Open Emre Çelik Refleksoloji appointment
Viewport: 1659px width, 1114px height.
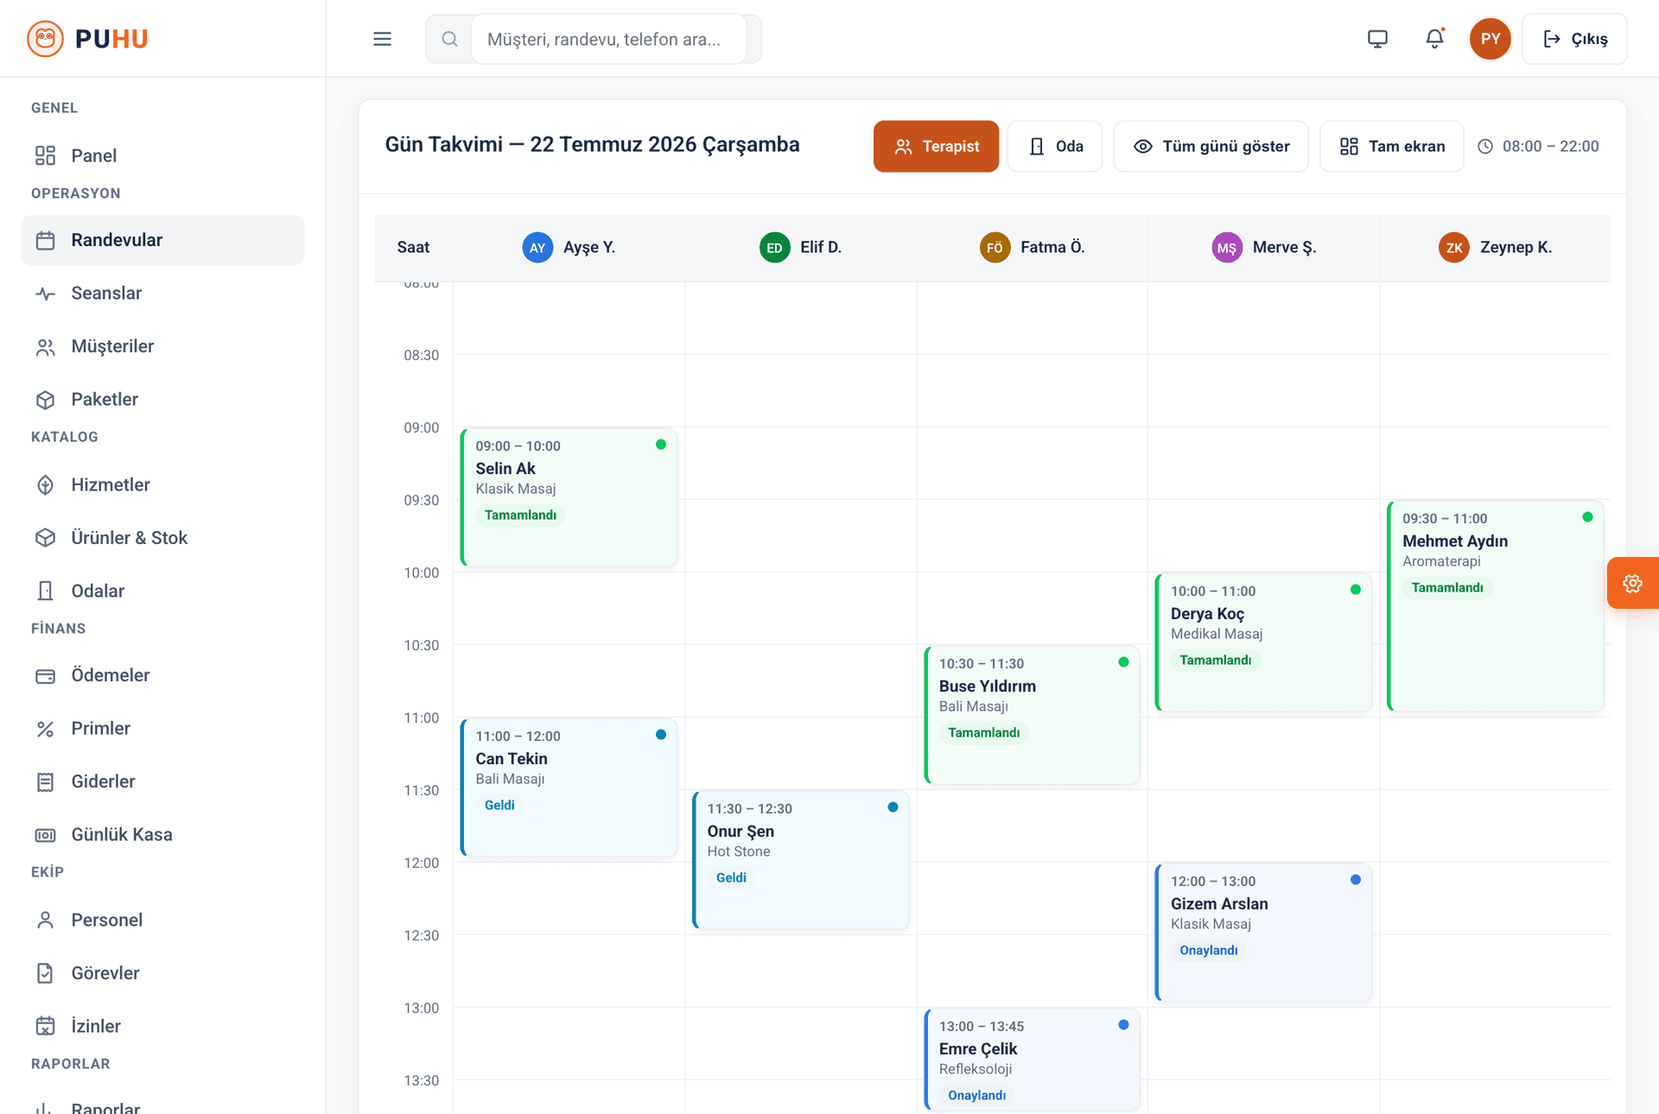(1032, 1060)
